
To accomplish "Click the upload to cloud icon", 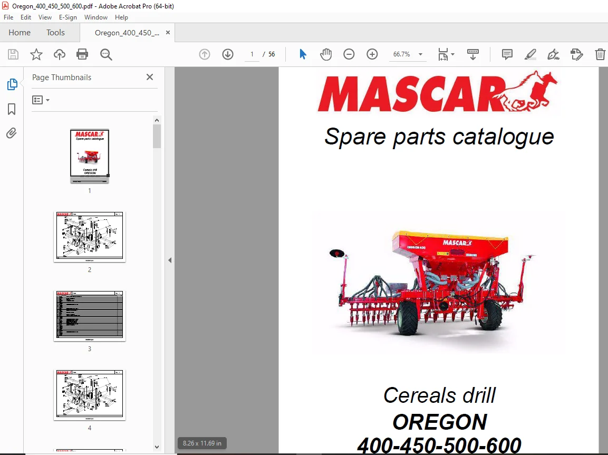I will [60, 54].
